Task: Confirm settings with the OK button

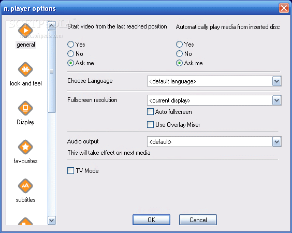Action: pyautogui.click(x=151, y=220)
